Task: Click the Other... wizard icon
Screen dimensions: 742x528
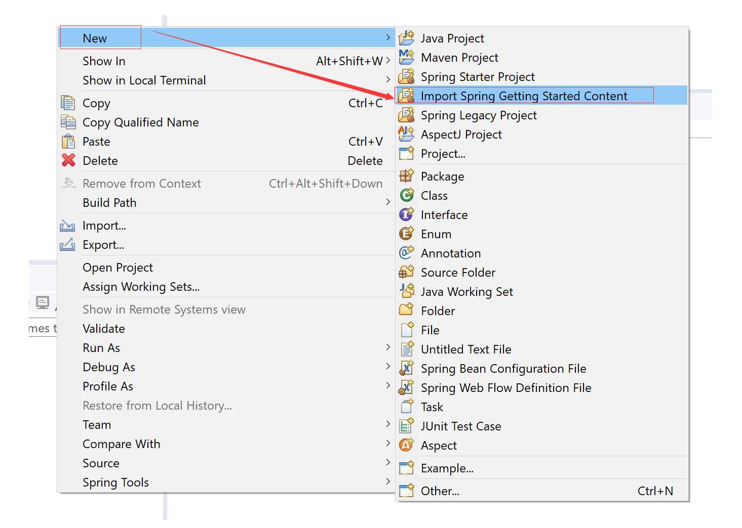Action: click(406, 491)
